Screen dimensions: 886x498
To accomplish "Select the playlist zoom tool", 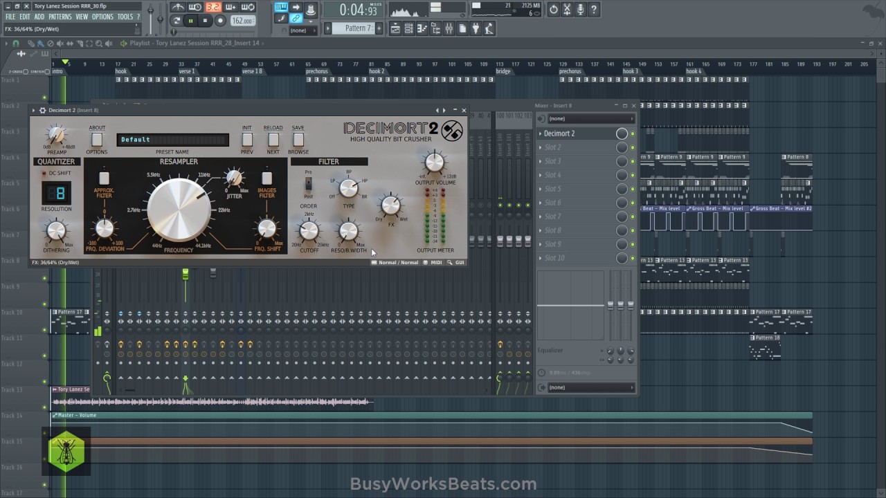I will pos(98,44).
